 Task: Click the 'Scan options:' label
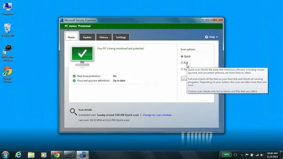click(x=188, y=49)
